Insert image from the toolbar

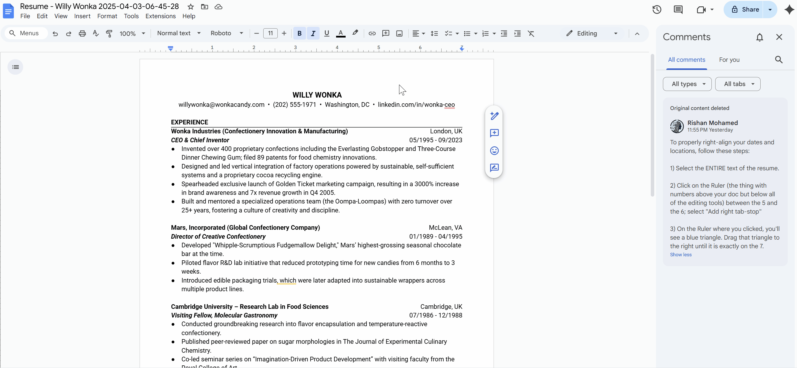point(399,33)
